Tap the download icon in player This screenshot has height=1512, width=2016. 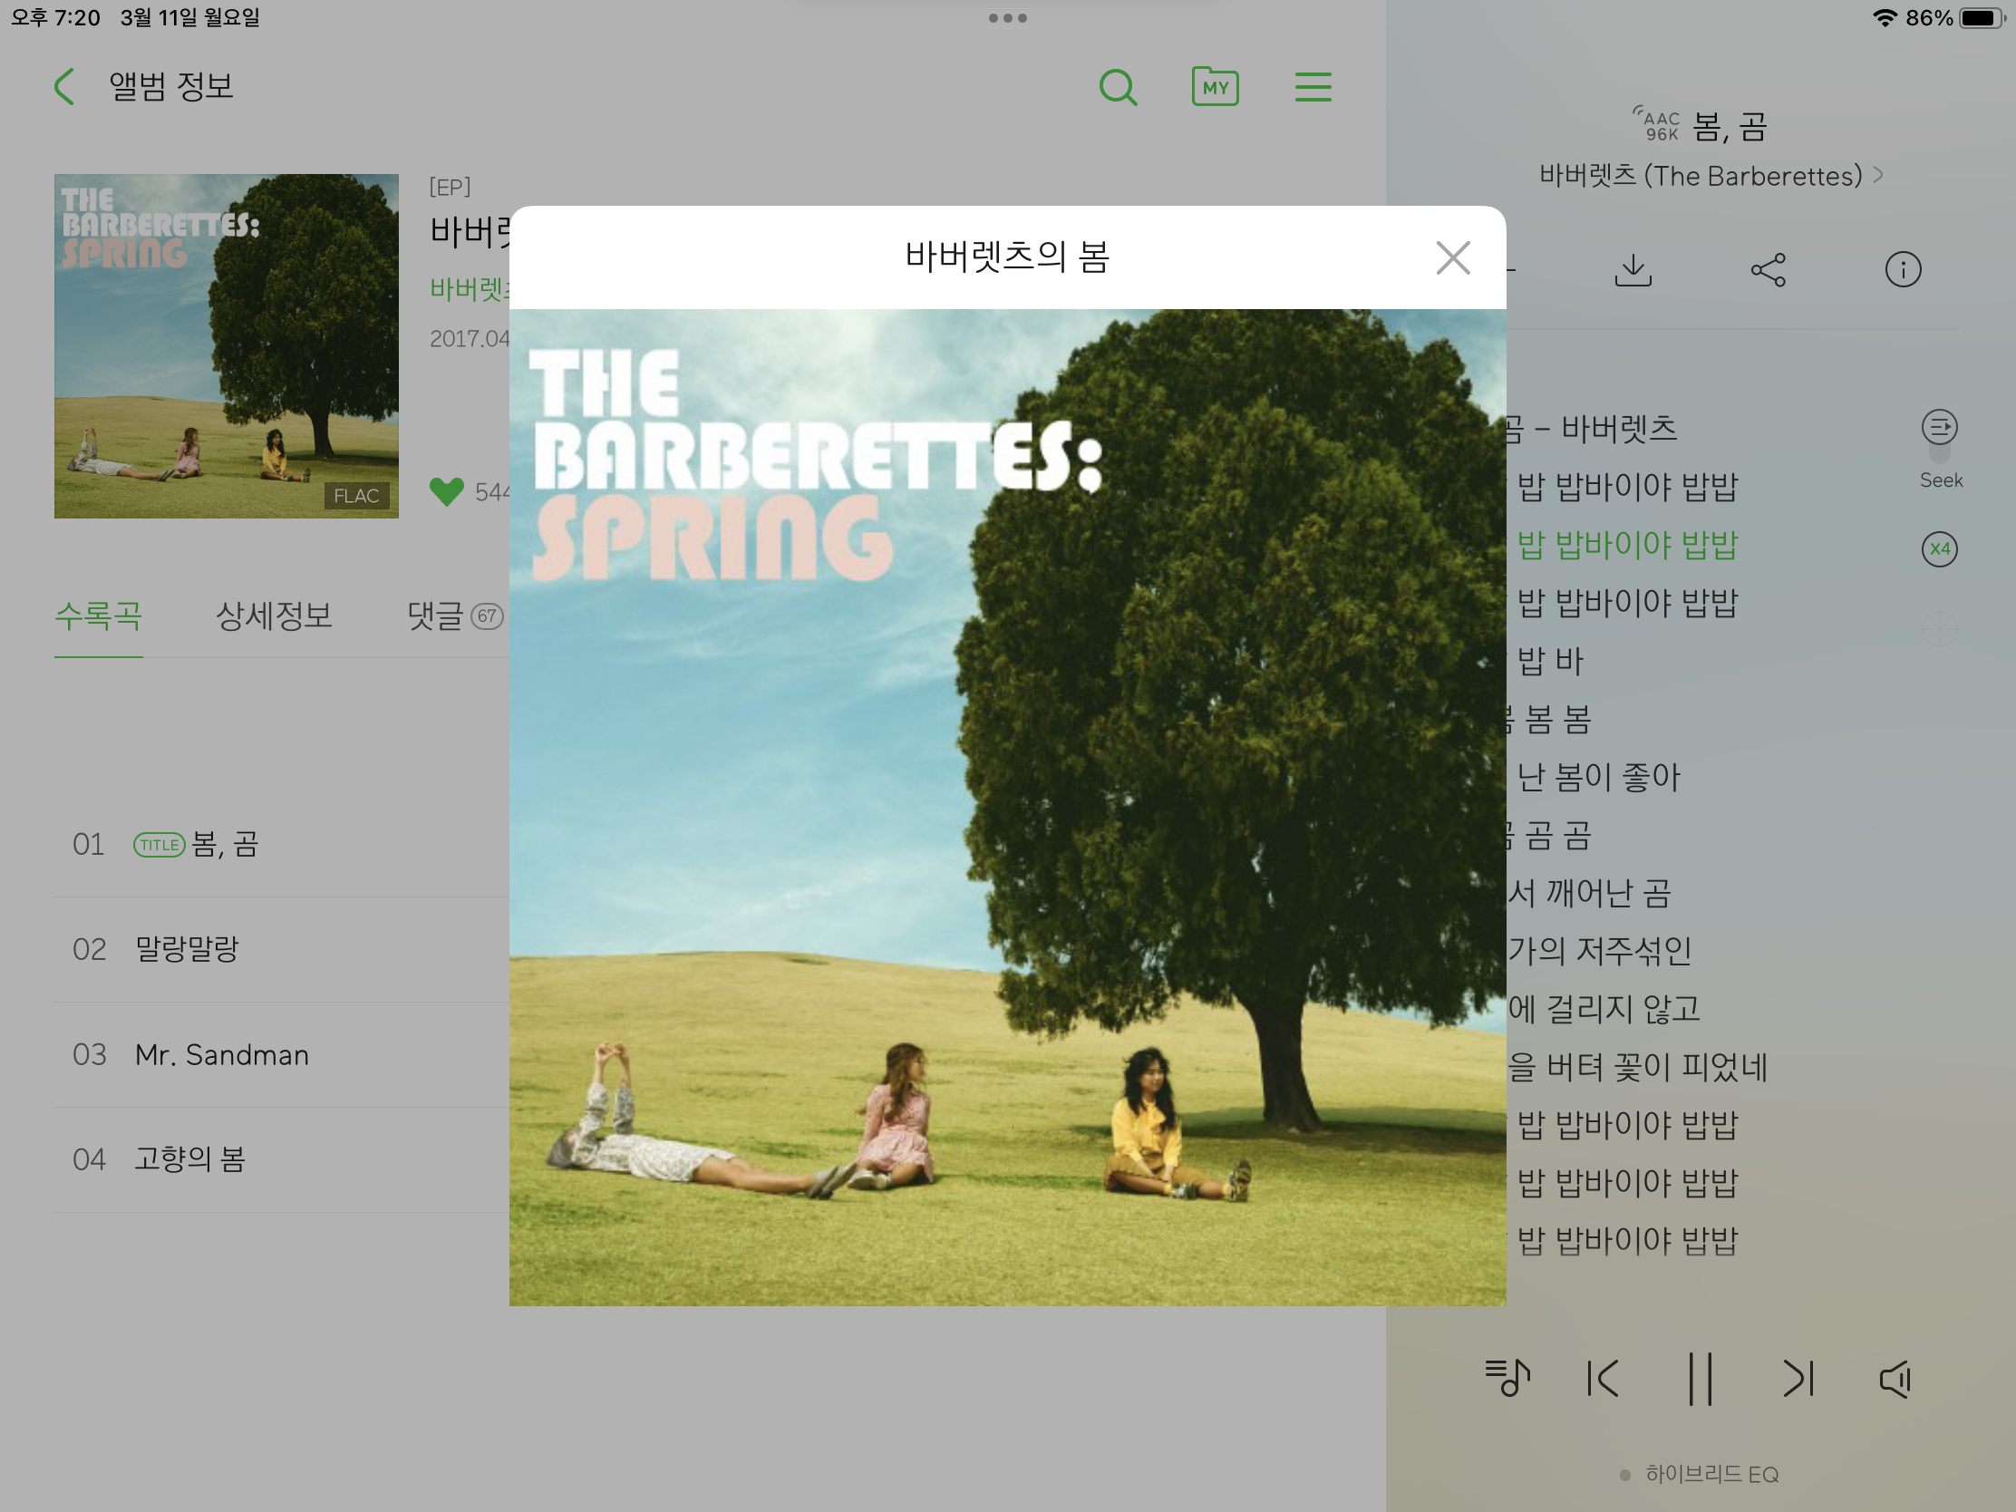tap(1633, 270)
